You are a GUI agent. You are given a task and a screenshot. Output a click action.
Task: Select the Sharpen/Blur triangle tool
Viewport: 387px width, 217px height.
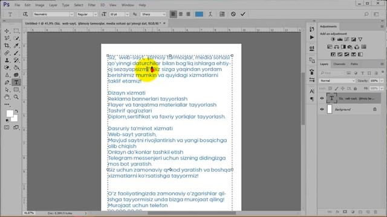tap(7, 75)
